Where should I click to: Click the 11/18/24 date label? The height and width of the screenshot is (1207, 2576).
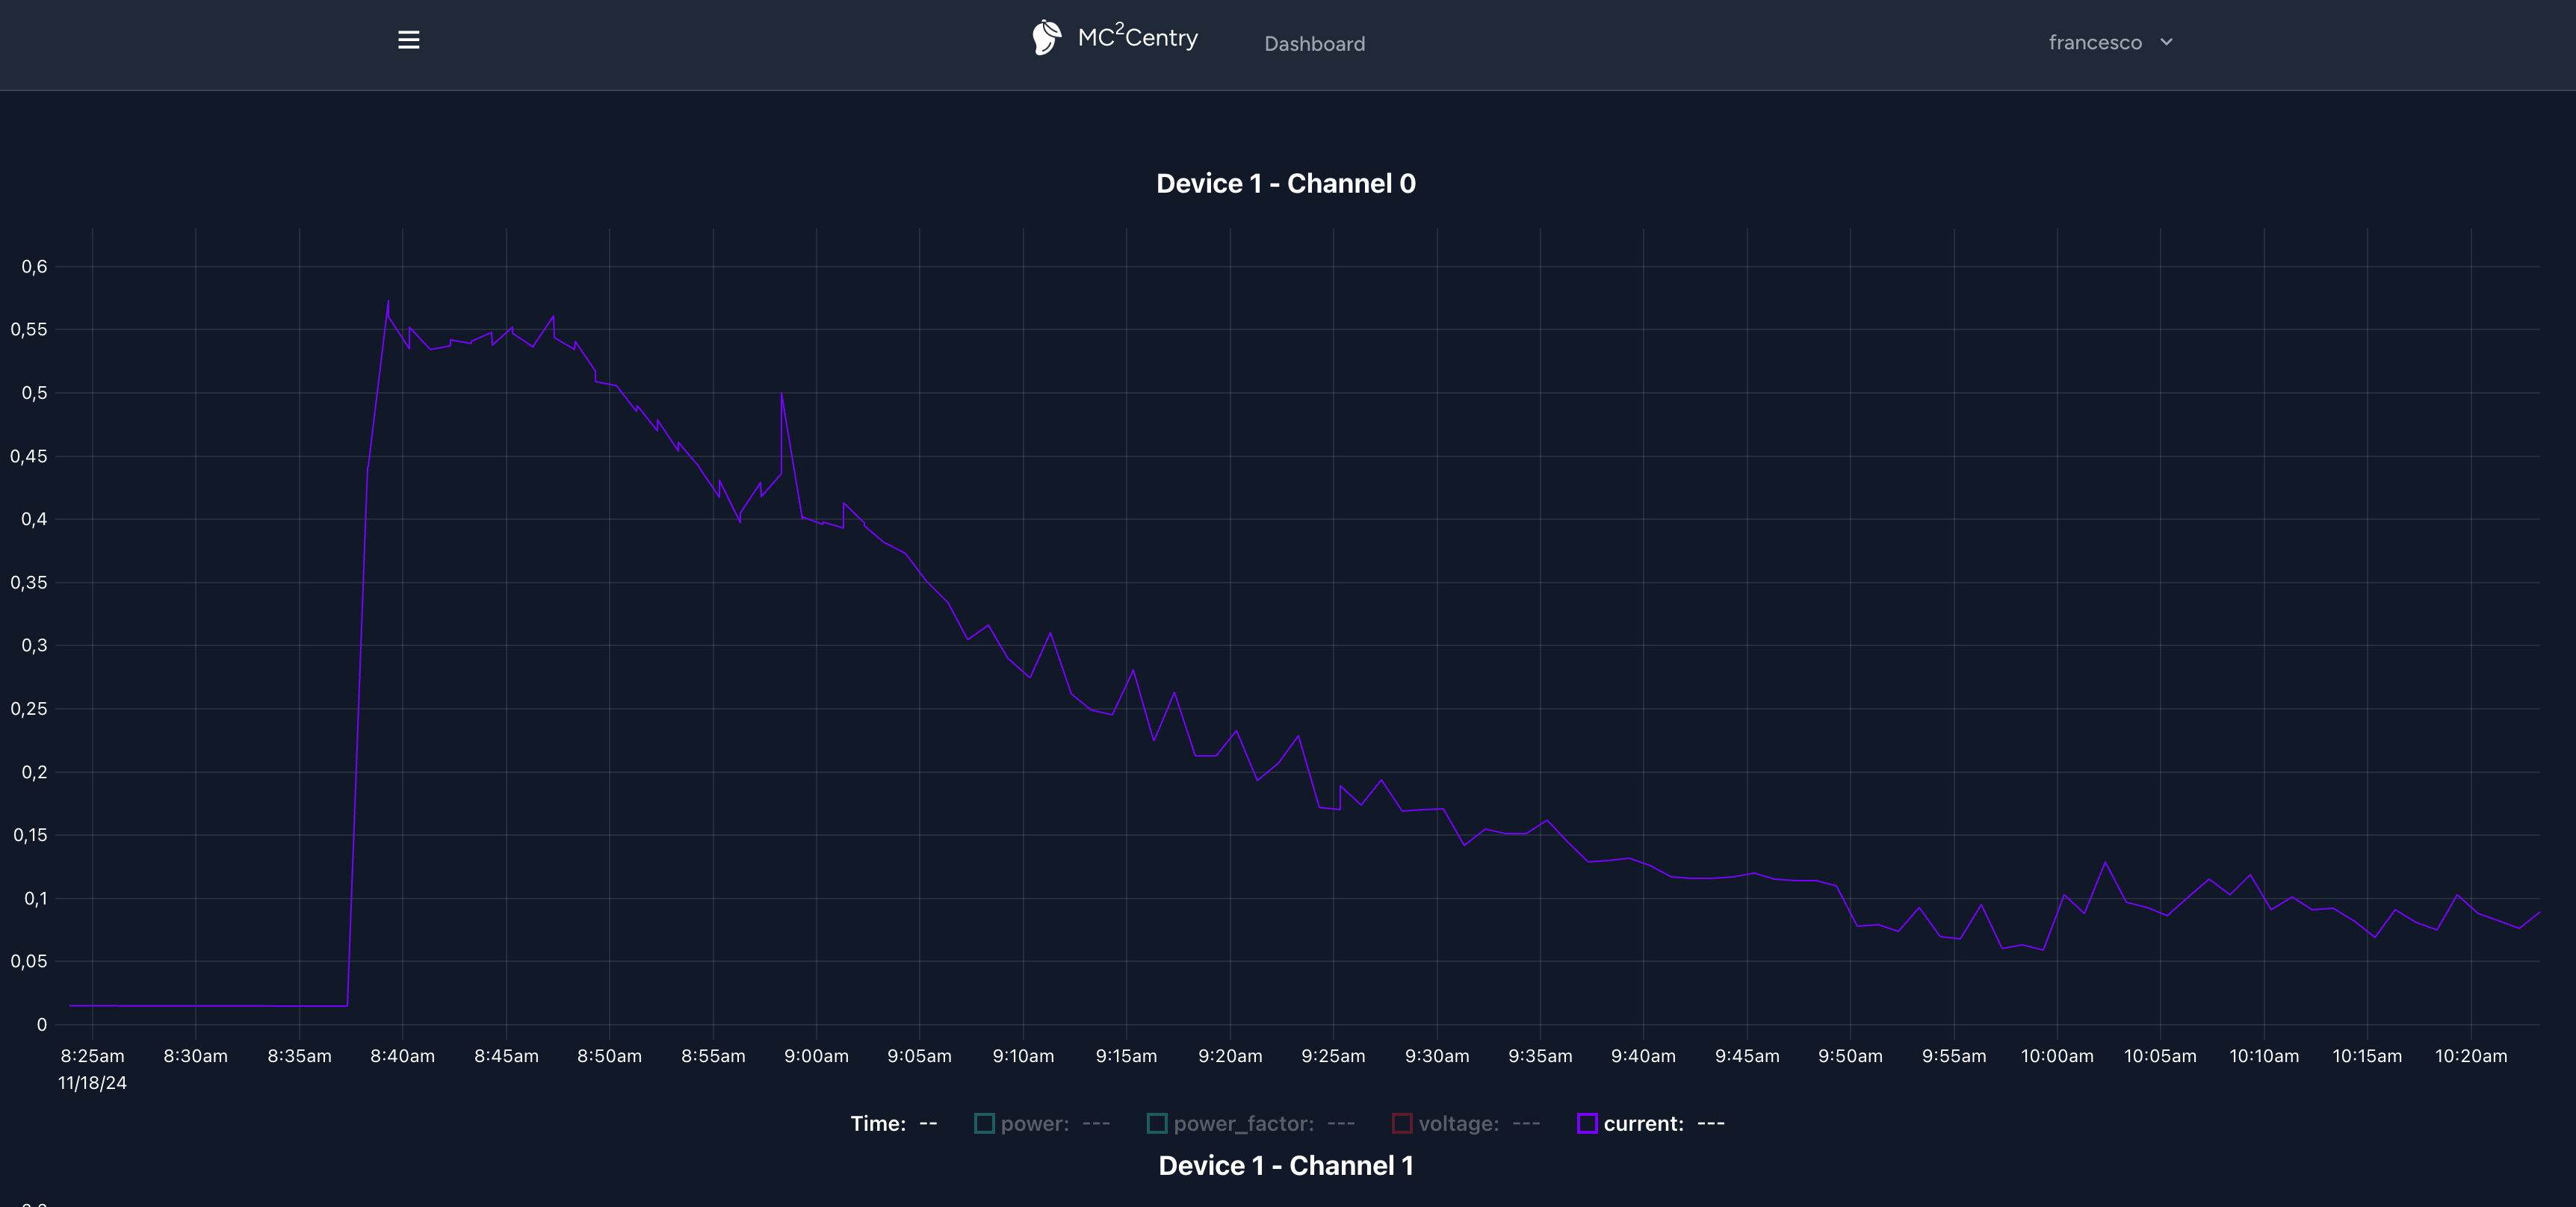(x=92, y=1083)
